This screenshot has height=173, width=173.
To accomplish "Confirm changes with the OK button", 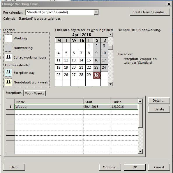I will tap(135, 167).
